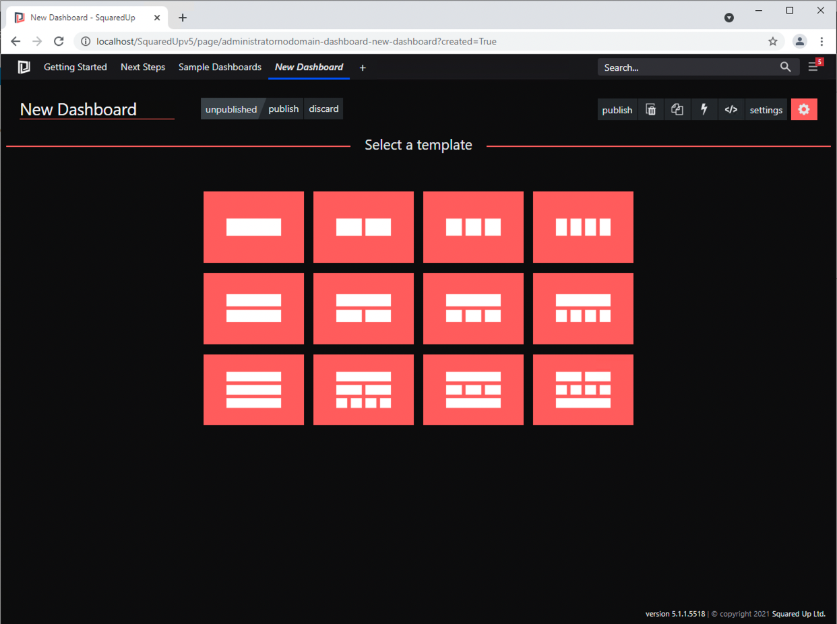Viewport: 837px width, 624px height.
Task: Click the version 5.1.1.5518 text
Action: pos(675,614)
